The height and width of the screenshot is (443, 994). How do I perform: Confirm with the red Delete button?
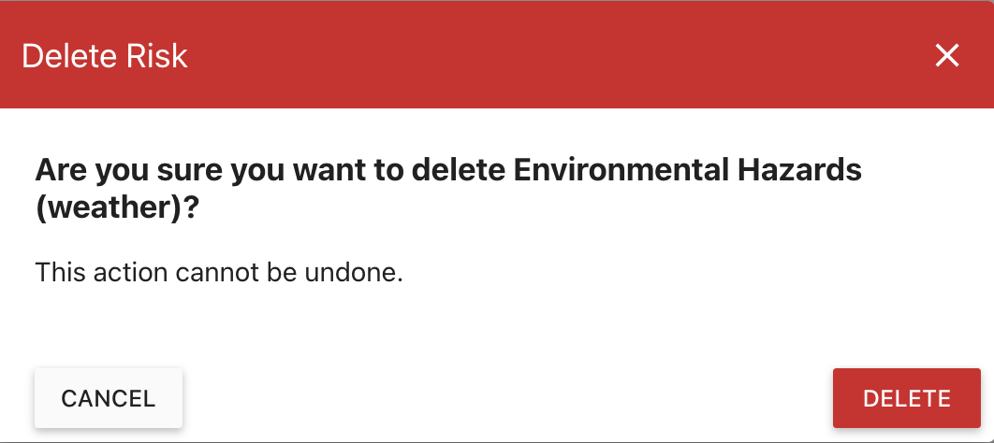[906, 398]
